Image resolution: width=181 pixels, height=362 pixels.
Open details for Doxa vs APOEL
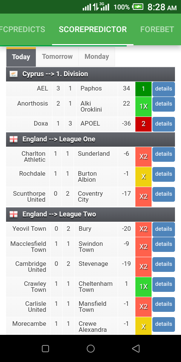pyautogui.click(x=163, y=124)
